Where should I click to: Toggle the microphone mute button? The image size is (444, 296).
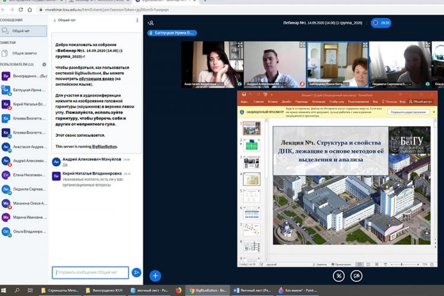tap(338, 275)
